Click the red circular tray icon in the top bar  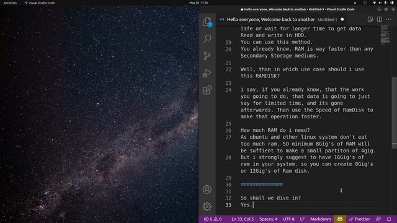365,2
